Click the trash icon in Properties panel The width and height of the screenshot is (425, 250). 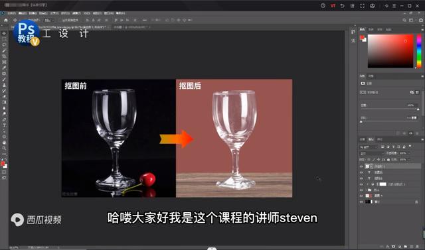pyautogui.click(x=417, y=133)
